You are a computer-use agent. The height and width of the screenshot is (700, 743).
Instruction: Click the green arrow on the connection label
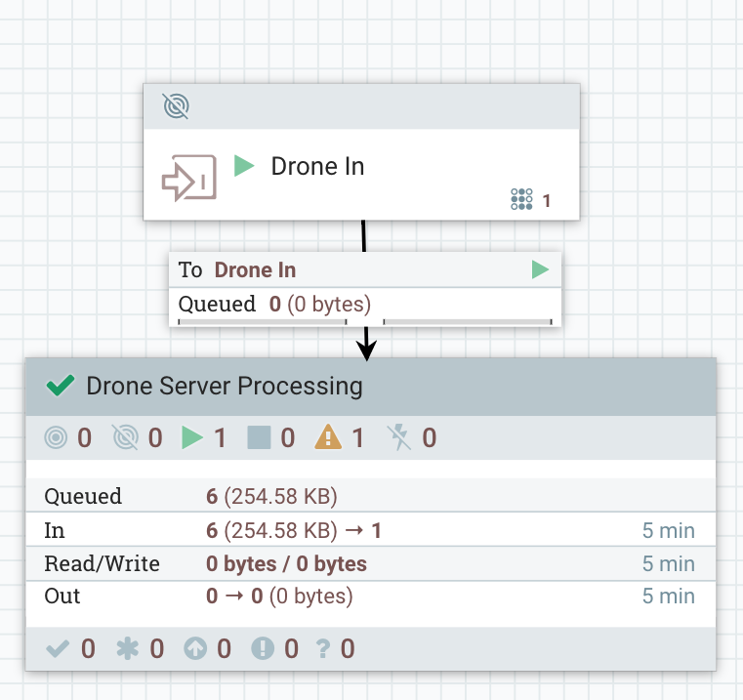click(x=540, y=269)
